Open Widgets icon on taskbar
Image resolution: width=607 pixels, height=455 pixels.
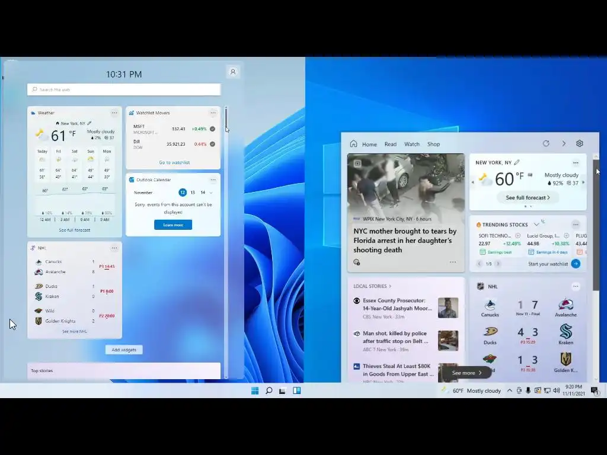click(x=296, y=391)
